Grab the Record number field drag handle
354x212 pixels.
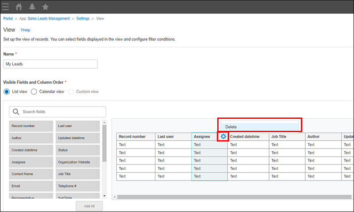click(x=50, y=126)
